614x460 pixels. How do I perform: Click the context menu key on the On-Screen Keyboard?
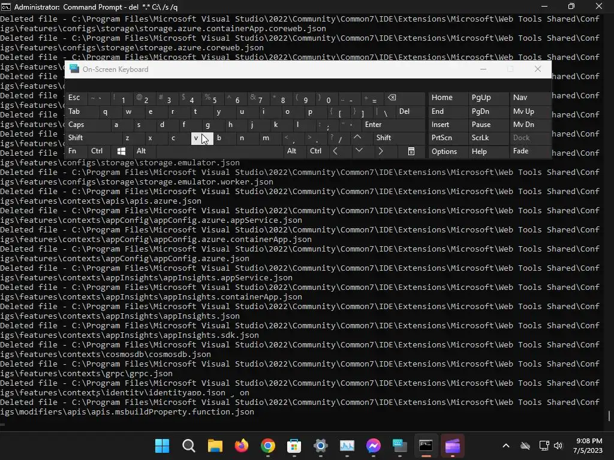pos(411,151)
